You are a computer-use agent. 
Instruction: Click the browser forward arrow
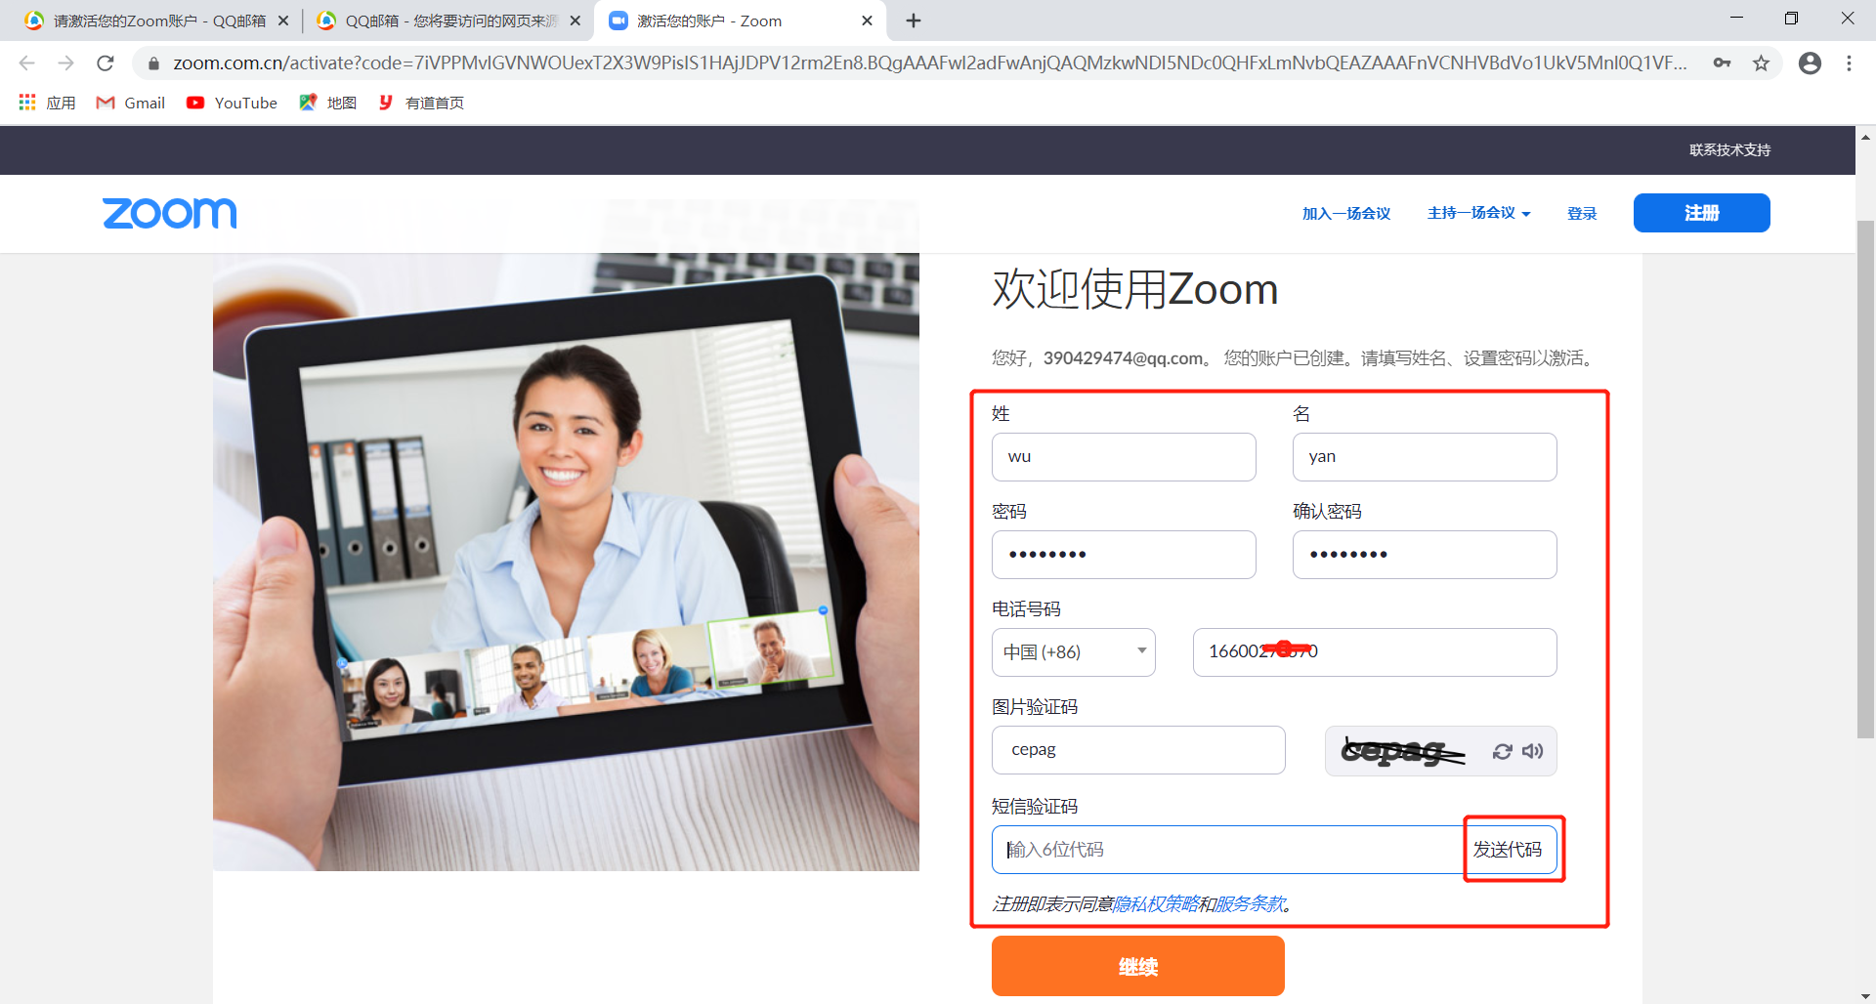coord(65,63)
